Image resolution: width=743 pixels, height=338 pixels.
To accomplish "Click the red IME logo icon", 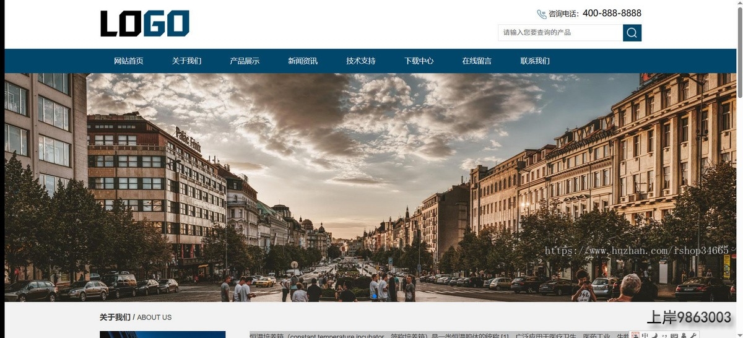I will (x=635, y=336).
